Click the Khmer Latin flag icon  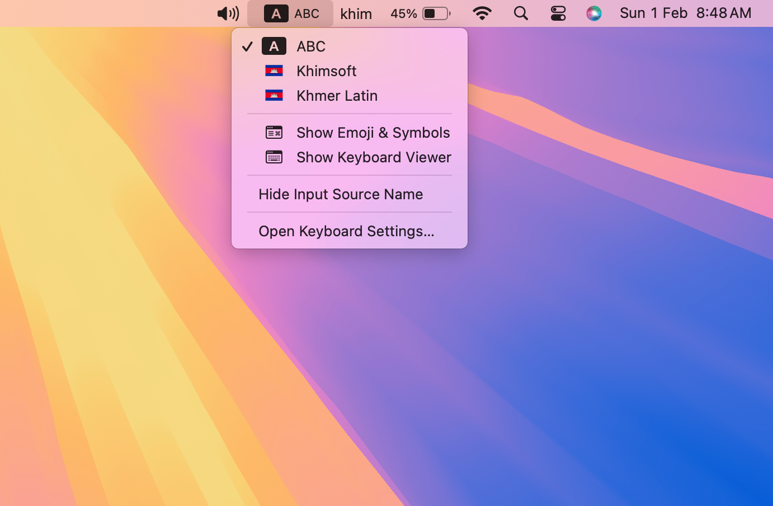(274, 95)
